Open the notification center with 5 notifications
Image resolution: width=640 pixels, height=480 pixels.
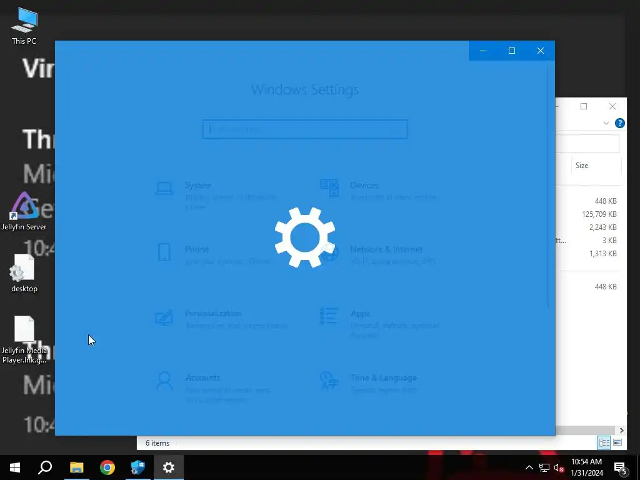[620, 468]
